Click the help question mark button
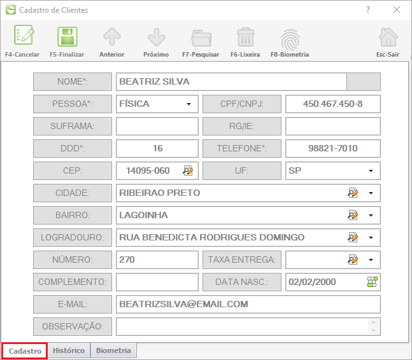The image size is (412, 360). pyautogui.click(x=368, y=10)
